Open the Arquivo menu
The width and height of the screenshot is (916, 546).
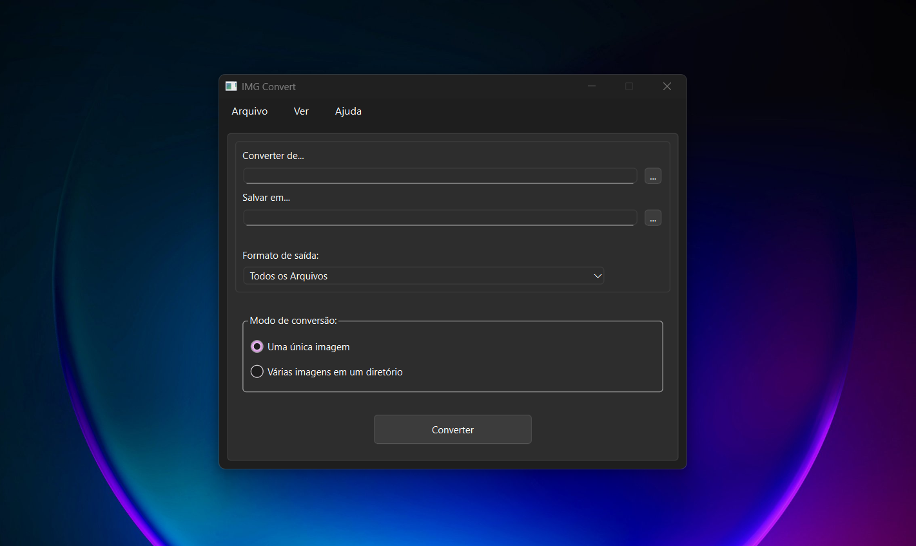pyautogui.click(x=249, y=111)
